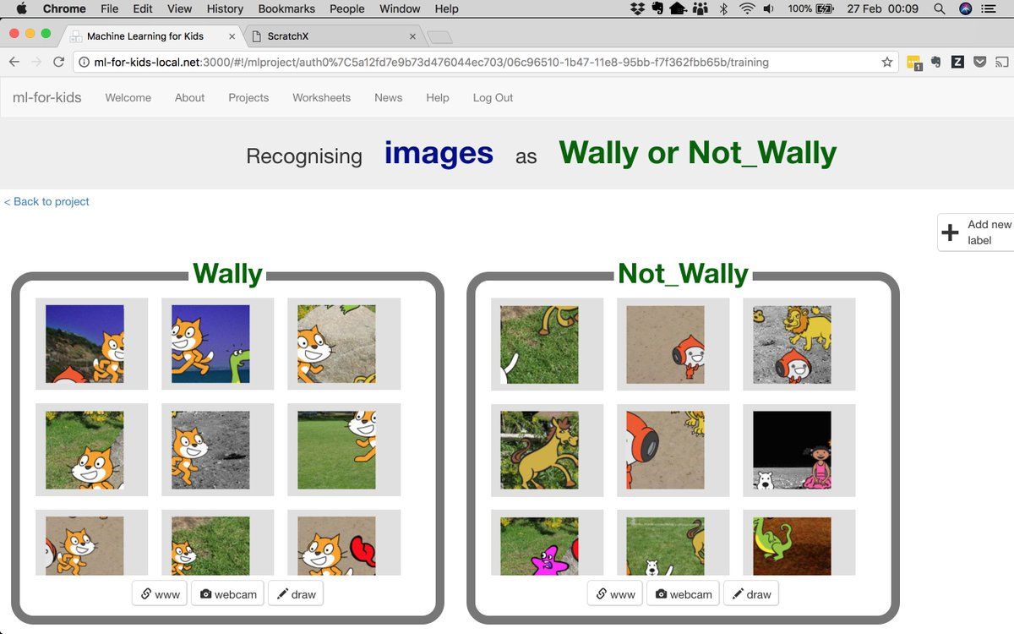This screenshot has width=1014, height=634.
Task: Click the Cast icon in Chrome toolbar
Action: pyautogui.click(x=1001, y=62)
